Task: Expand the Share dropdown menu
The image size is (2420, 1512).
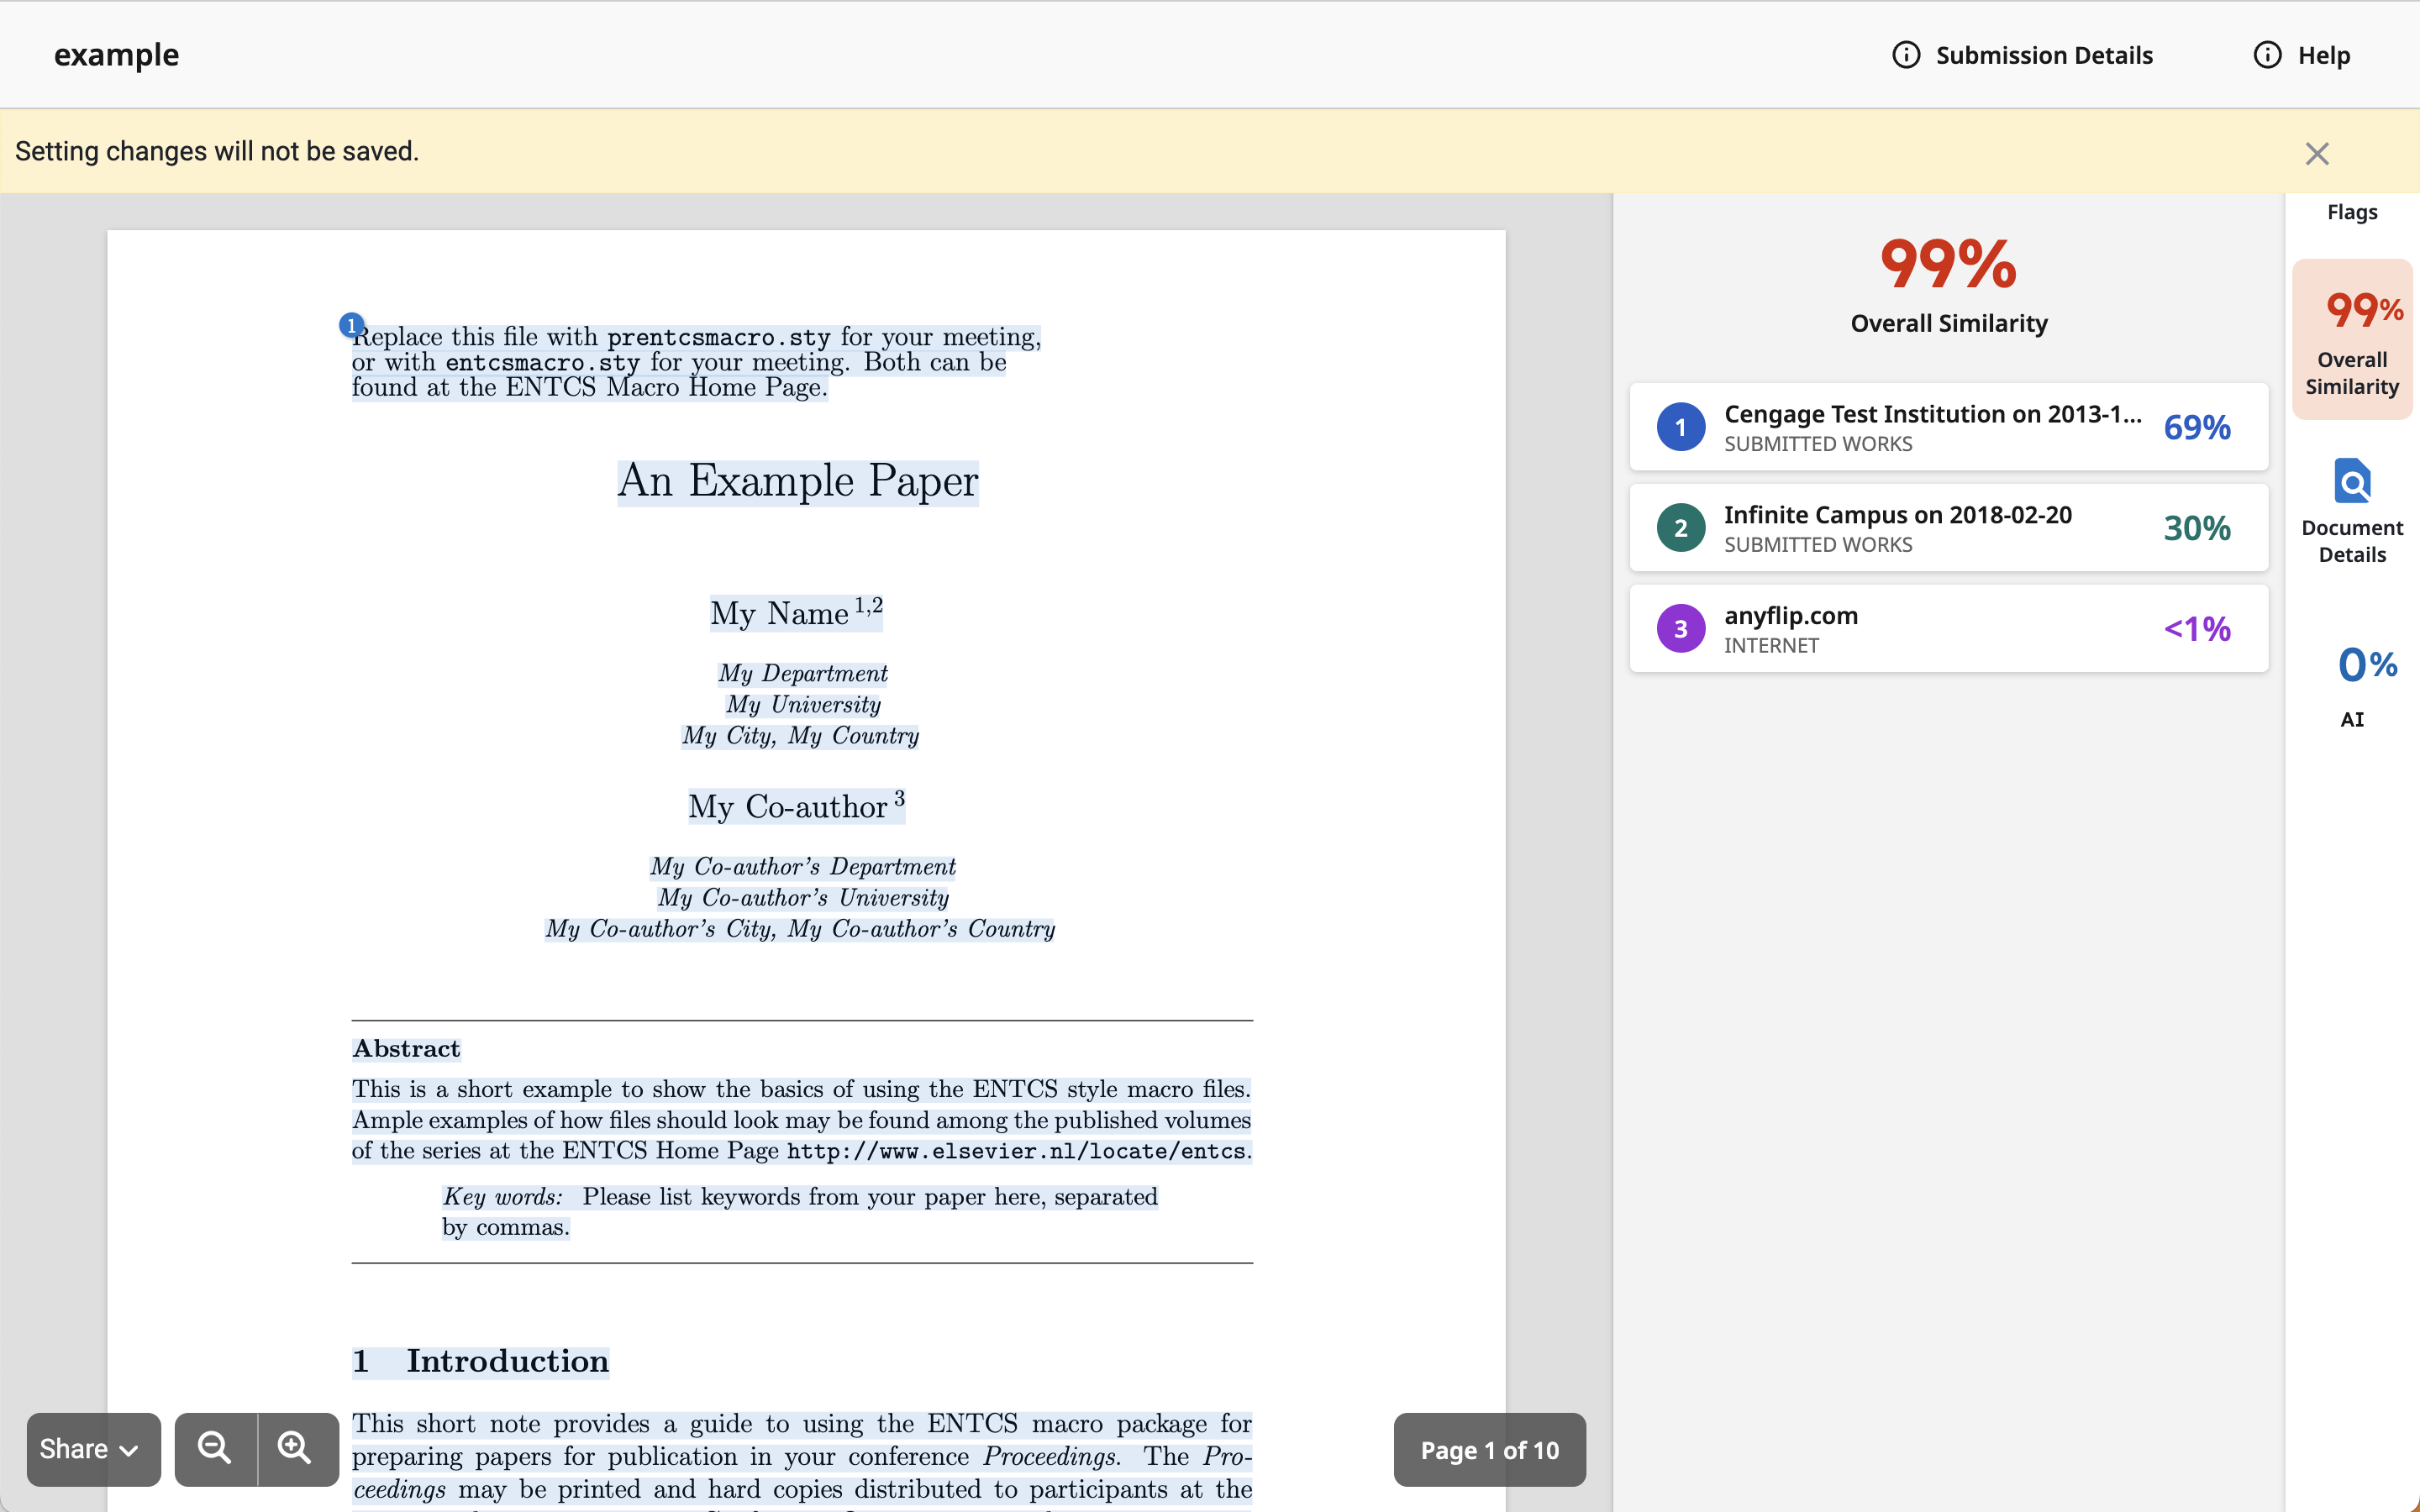Action: coord(92,1448)
